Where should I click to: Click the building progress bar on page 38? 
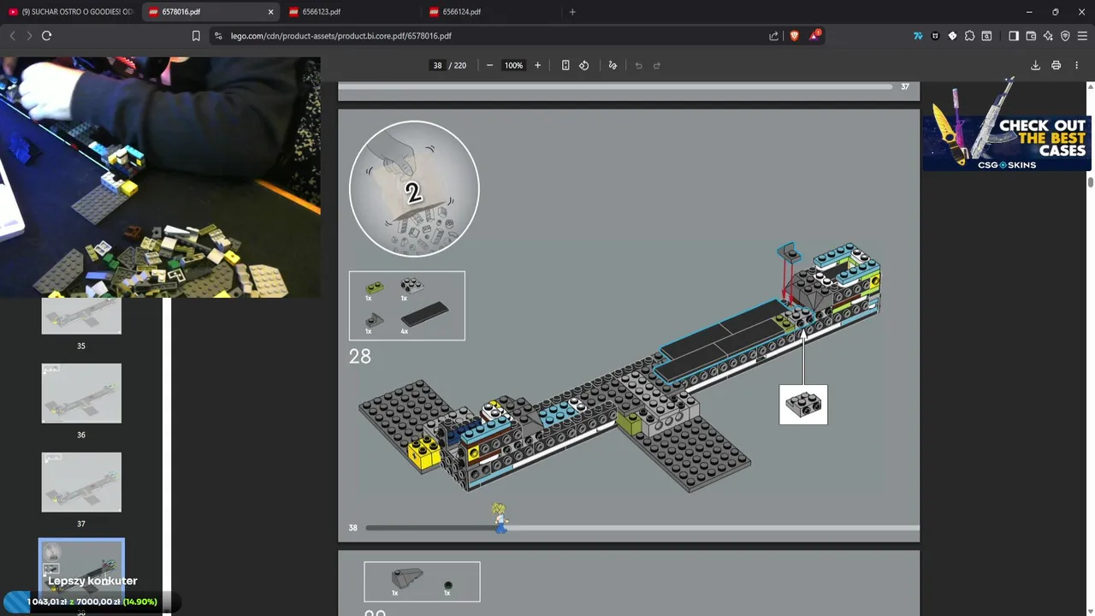tap(642, 527)
